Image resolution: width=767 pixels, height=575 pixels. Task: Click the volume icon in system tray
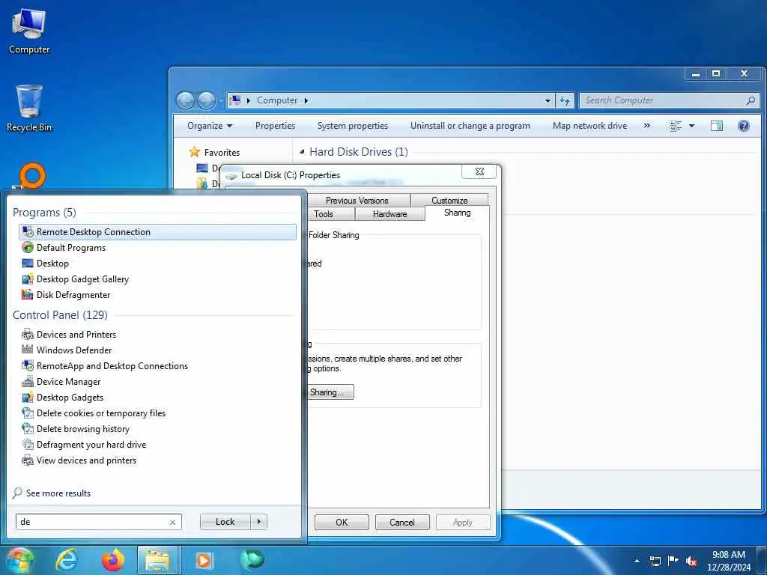(691, 561)
